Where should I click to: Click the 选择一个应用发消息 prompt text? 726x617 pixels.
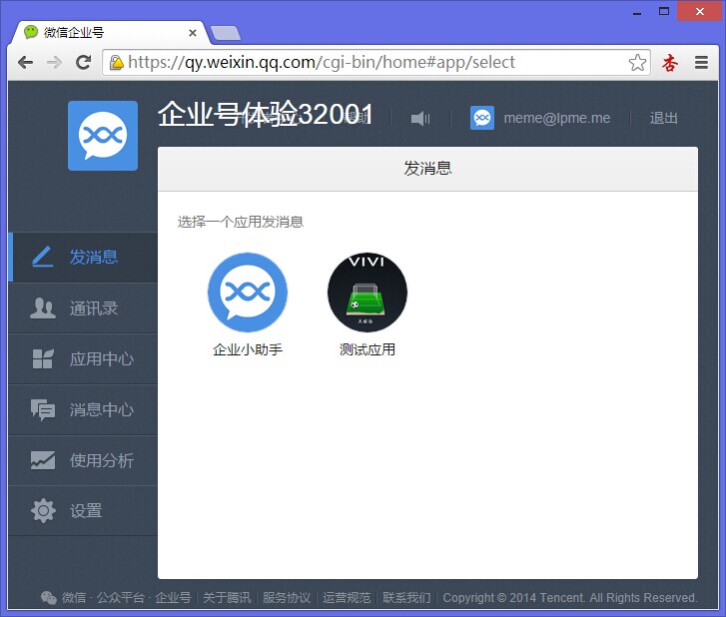tap(241, 222)
